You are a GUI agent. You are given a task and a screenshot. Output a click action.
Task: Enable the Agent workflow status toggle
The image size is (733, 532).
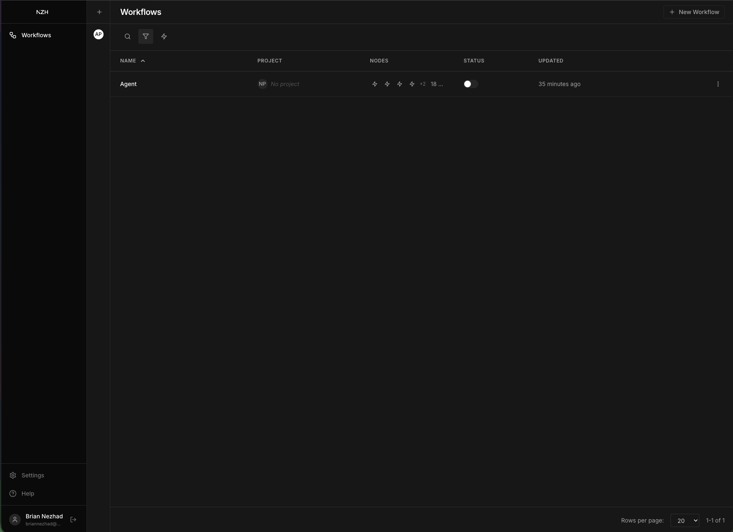[x=470, y=84]
